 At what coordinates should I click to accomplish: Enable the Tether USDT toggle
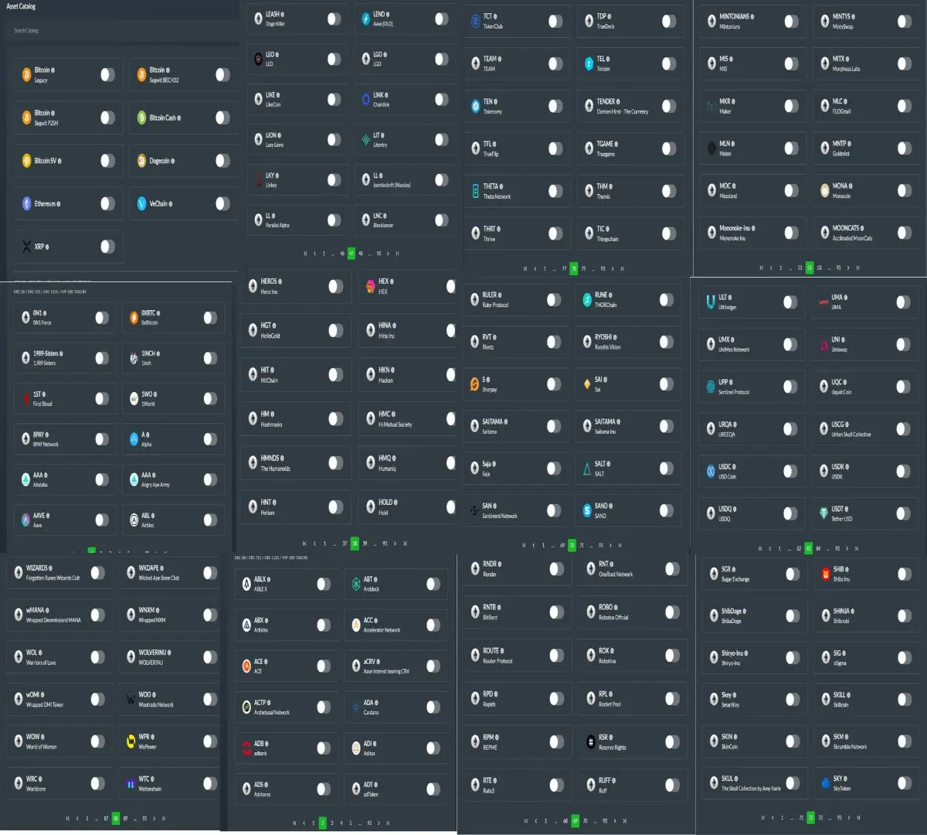(903, 513)
